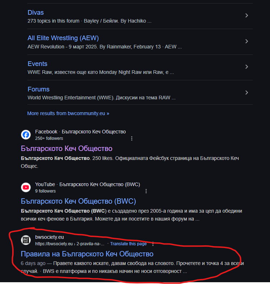Viewport: 270px width, 284px height.
Task: Open the Divas forum link
Action: click(x=36, y=13)
